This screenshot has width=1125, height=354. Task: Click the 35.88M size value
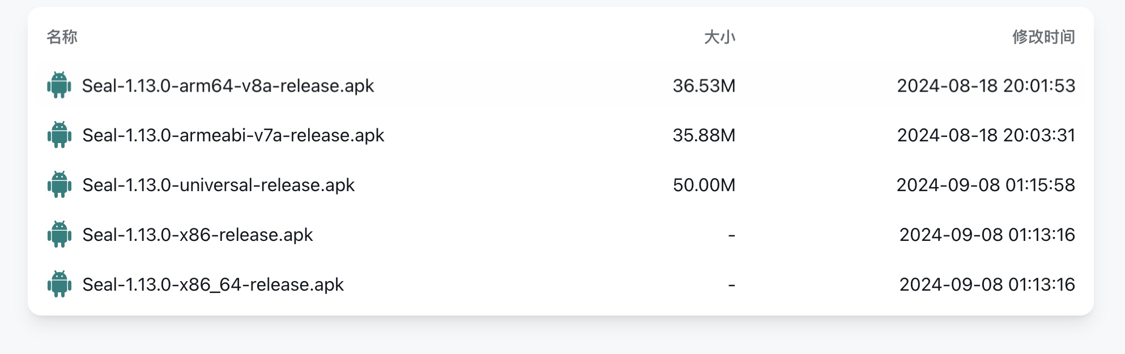pos(704,136)
